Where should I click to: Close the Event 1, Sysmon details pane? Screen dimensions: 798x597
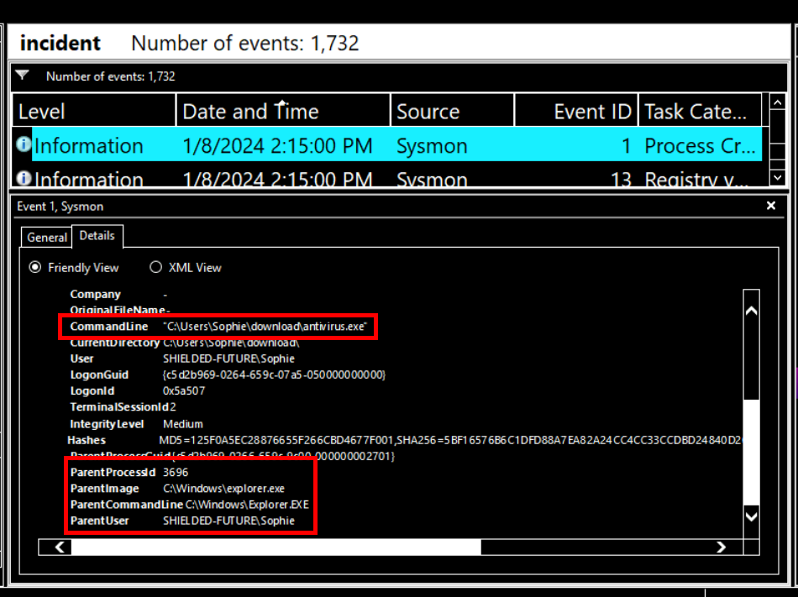pos(771,206)
